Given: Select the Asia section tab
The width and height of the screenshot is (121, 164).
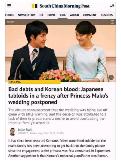Looking at the screenshot, I should click(x=63, y=15).
